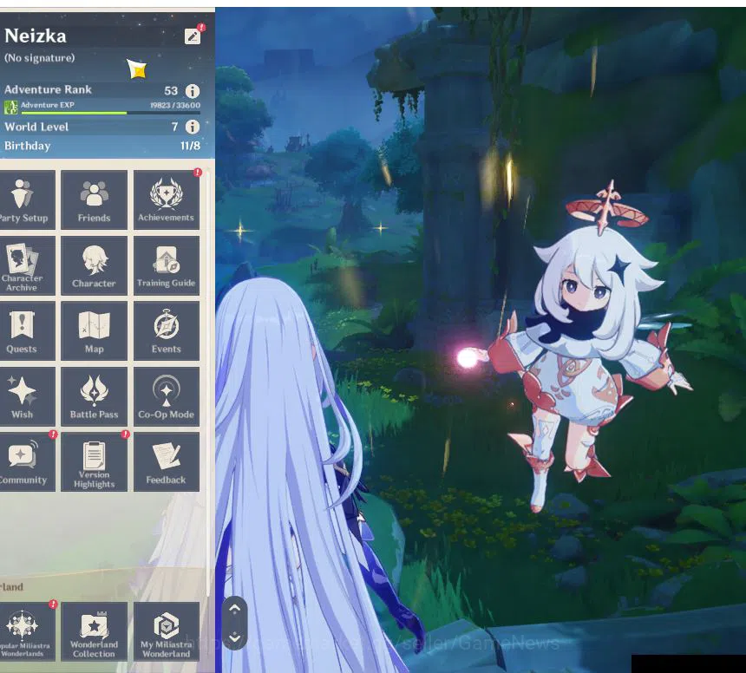
Task: Click the Adventure EXP value 19823/33600
Action: (x=175, y=105)
